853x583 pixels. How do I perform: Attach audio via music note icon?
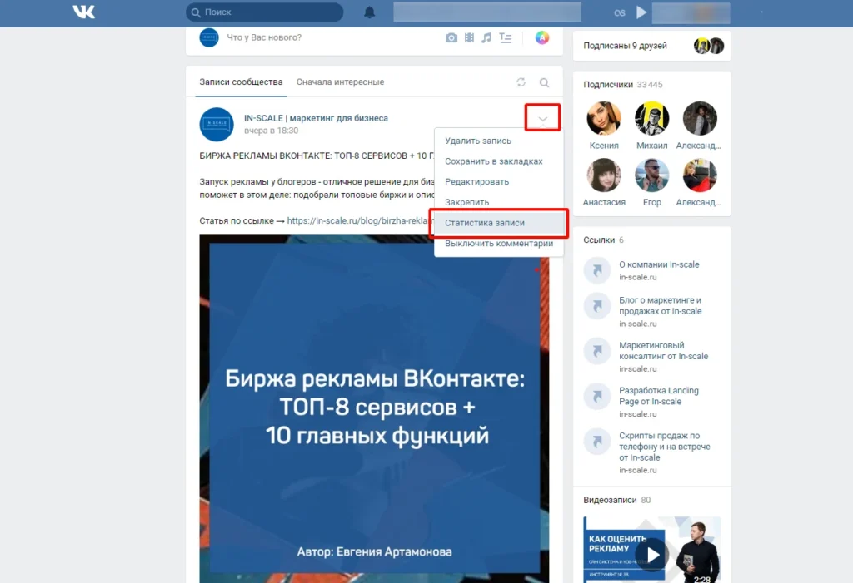pyautogui.click(x=486, y=37)
